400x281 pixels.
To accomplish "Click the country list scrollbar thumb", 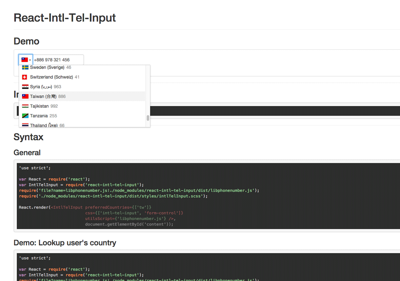I will click(148, 118).
